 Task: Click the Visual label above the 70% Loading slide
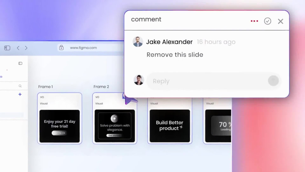[210, 104]
